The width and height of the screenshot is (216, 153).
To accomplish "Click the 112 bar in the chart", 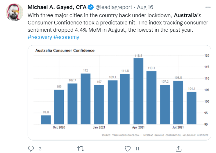I will point(85,99).
